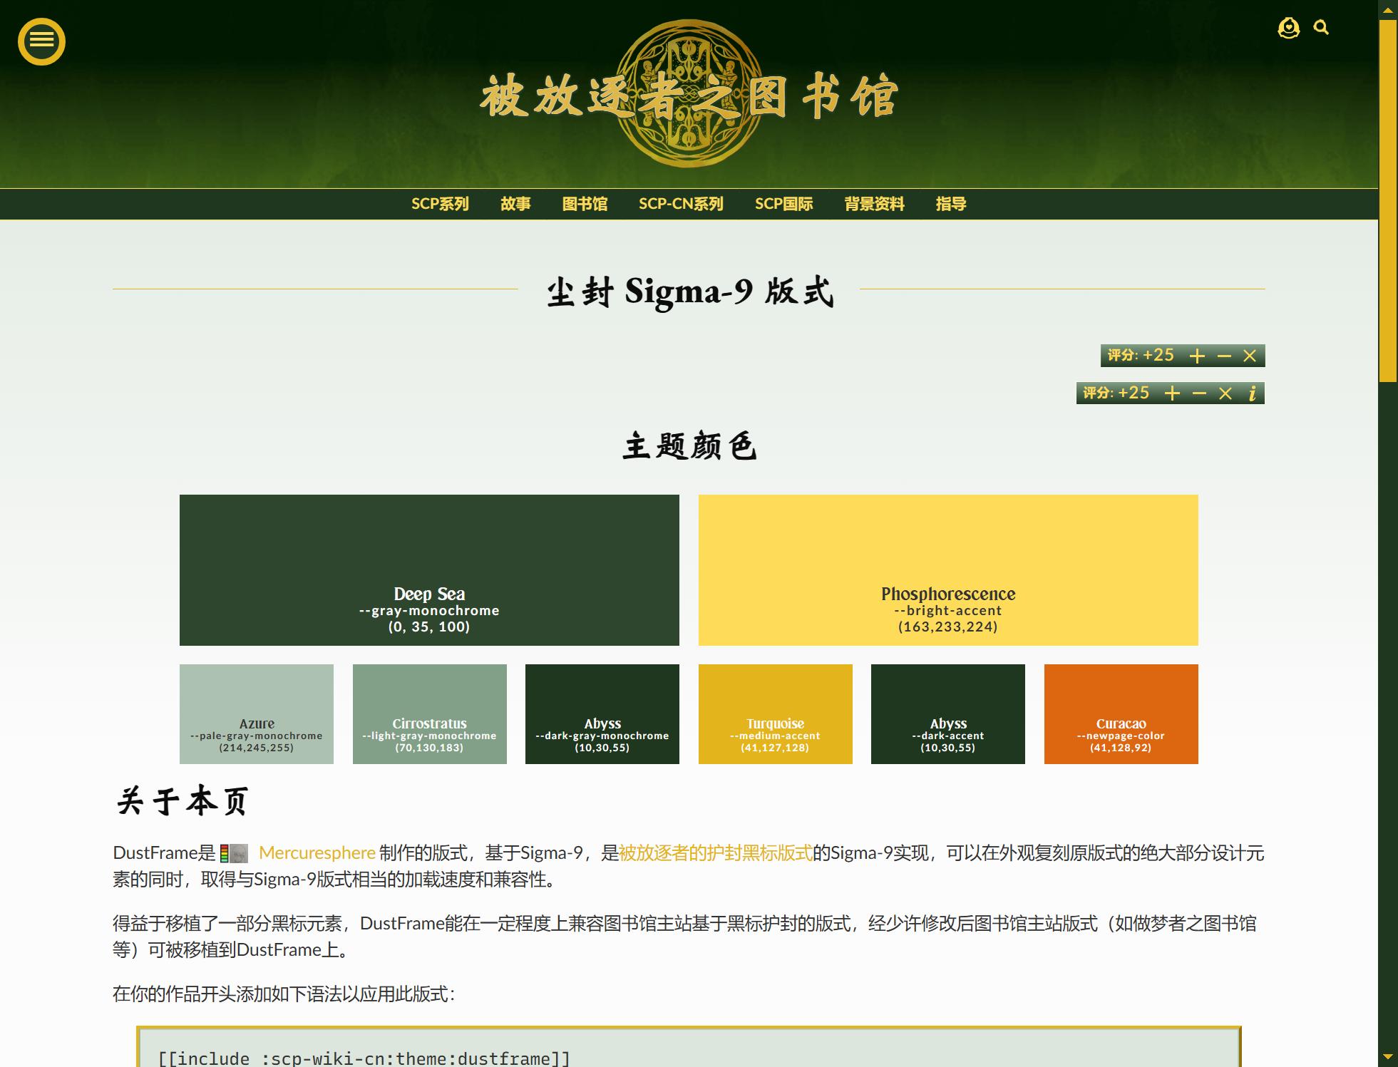Viewport: 1398px width, 1067px height.
Task: Upvote with plus in top rating box
Action: 1197,356
